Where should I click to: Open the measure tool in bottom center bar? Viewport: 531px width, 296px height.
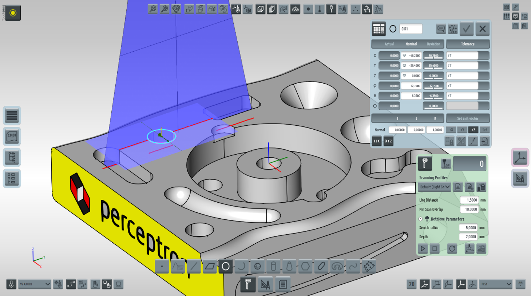point(248,284)
